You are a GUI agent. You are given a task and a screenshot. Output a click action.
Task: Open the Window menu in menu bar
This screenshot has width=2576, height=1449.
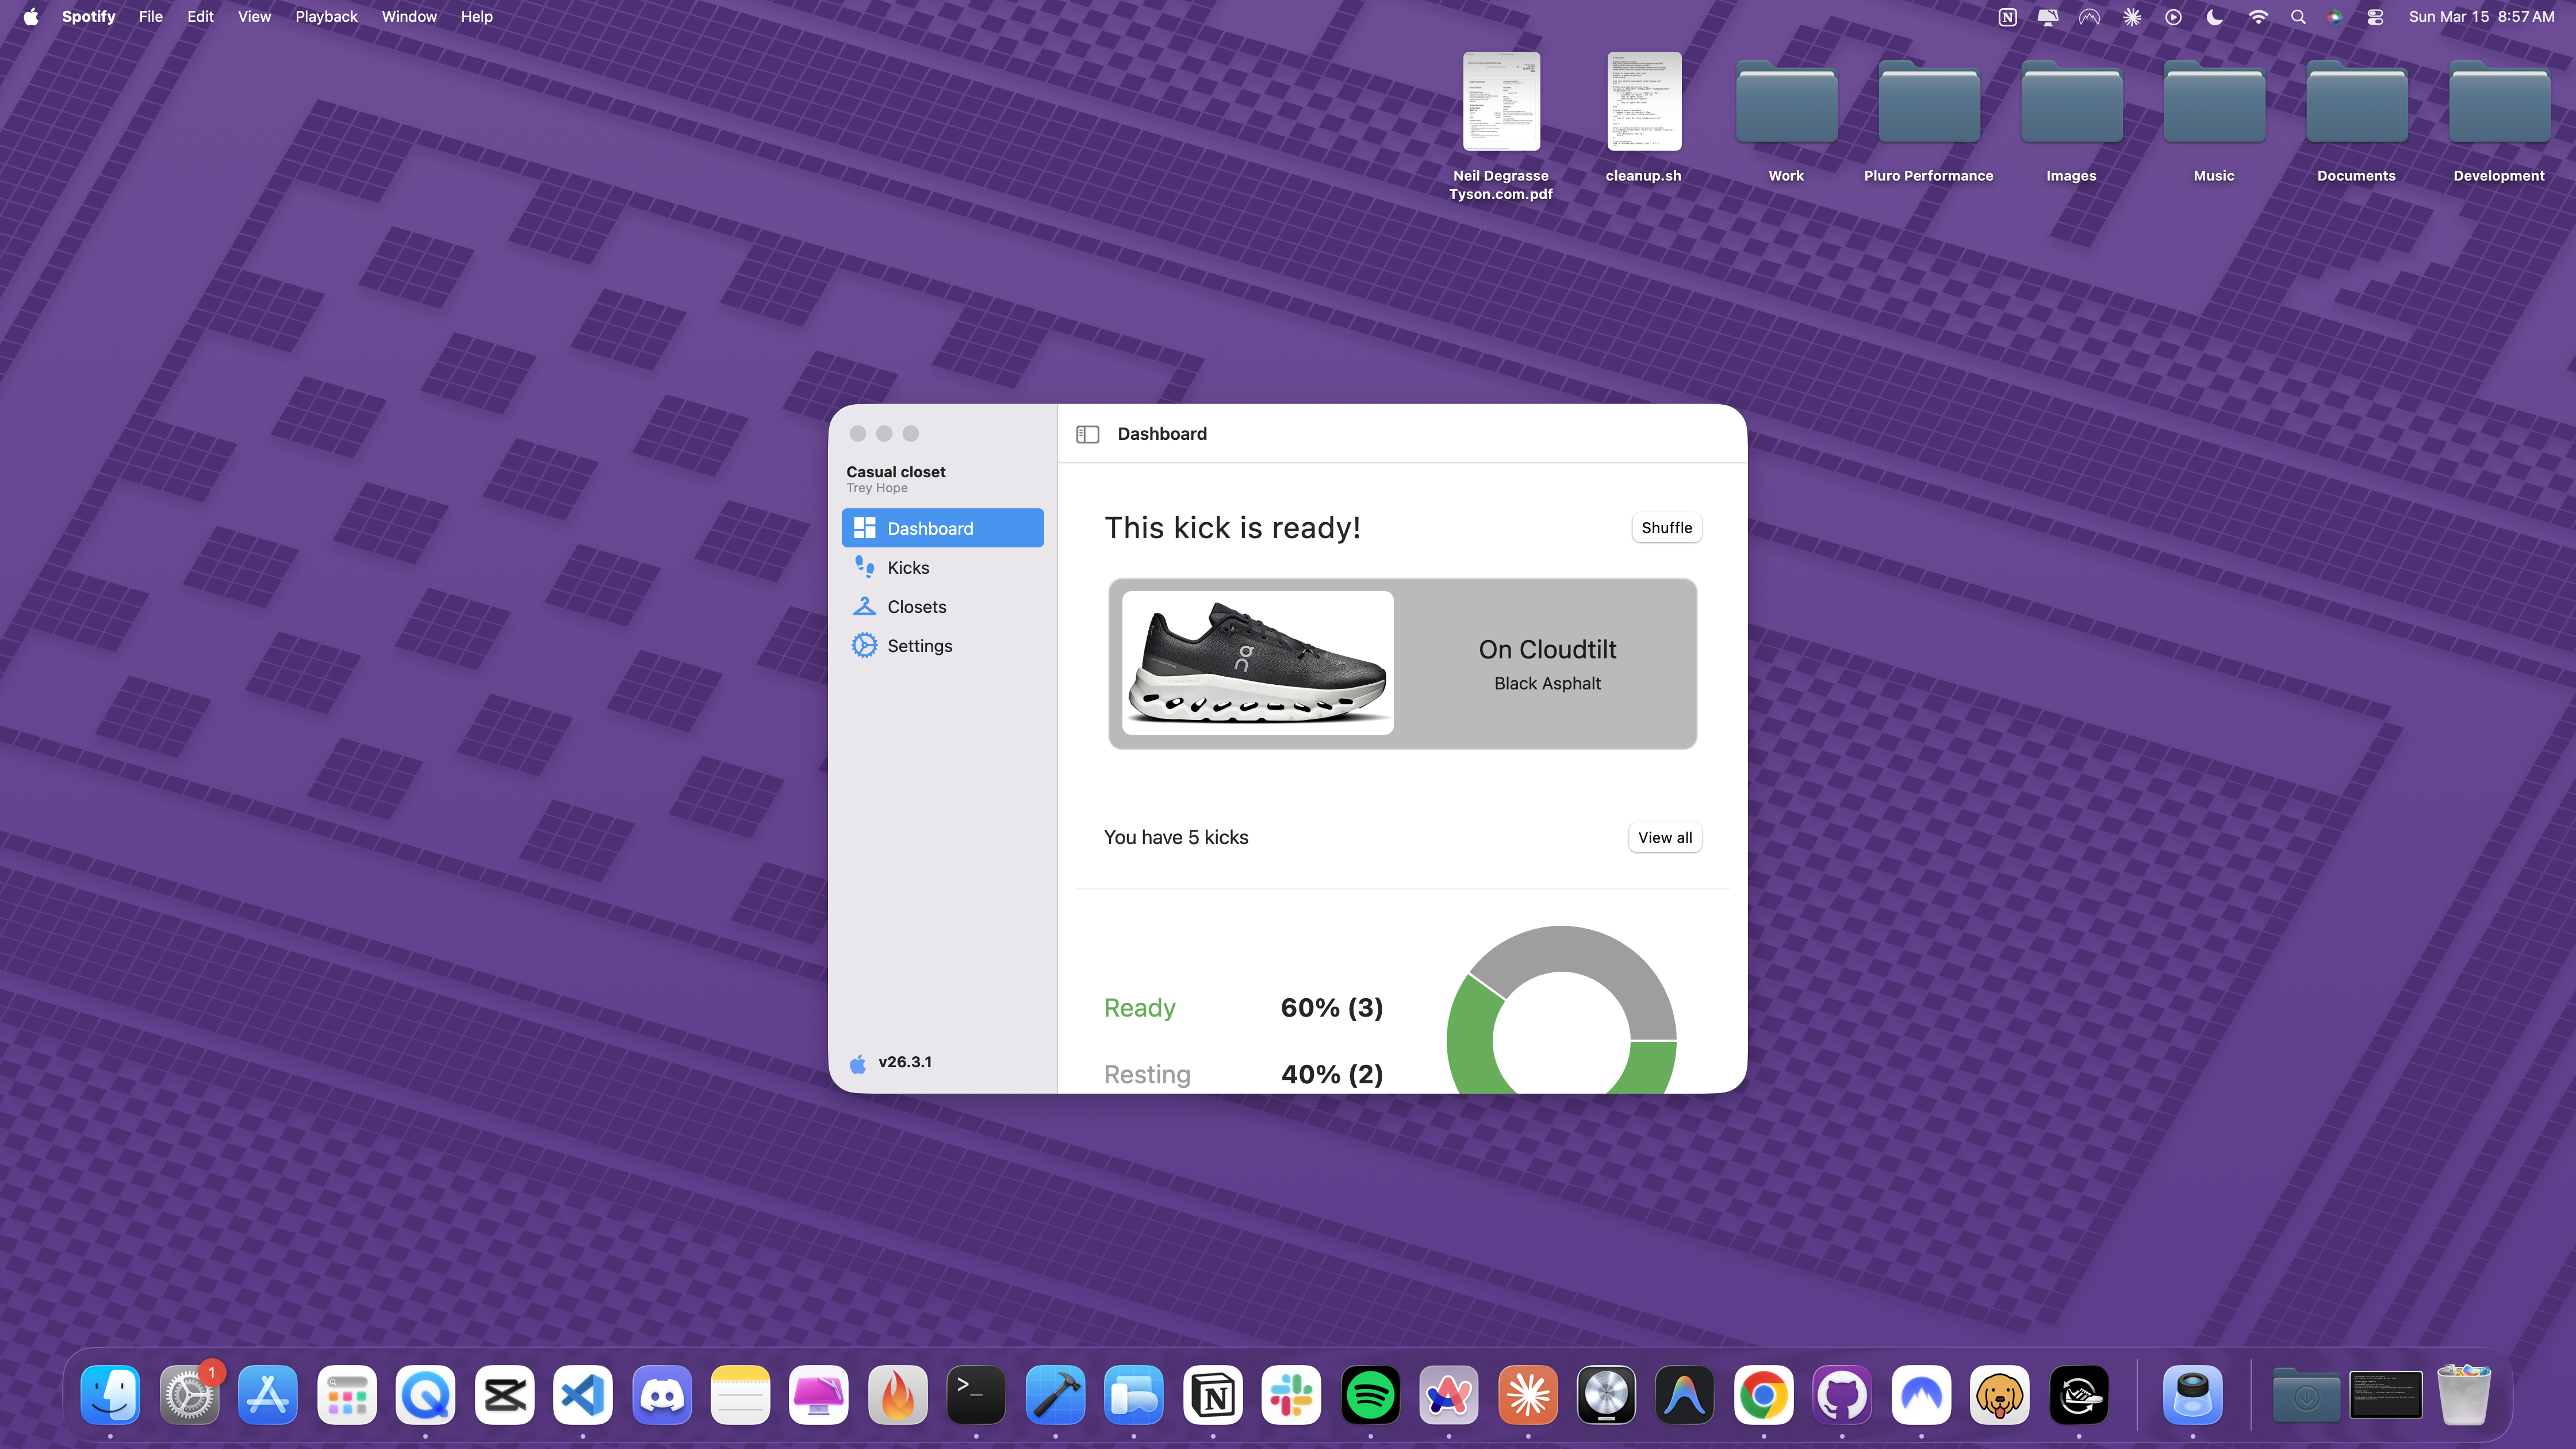click(408, 17)
